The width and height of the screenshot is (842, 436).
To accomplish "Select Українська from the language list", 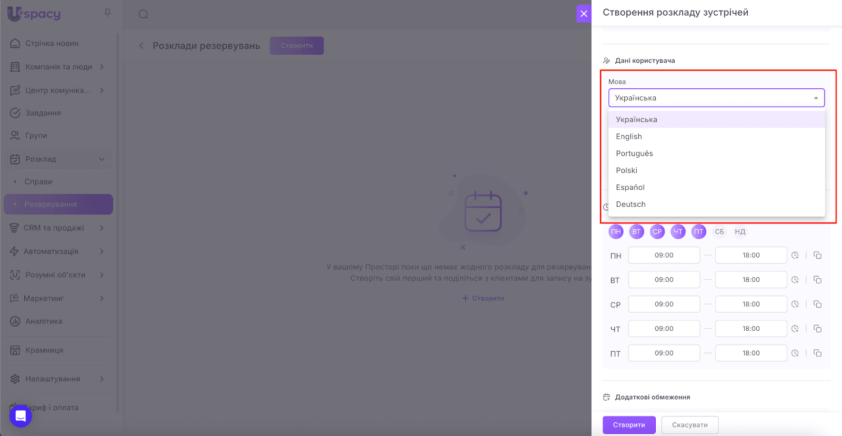I will [x=716, y=119].
